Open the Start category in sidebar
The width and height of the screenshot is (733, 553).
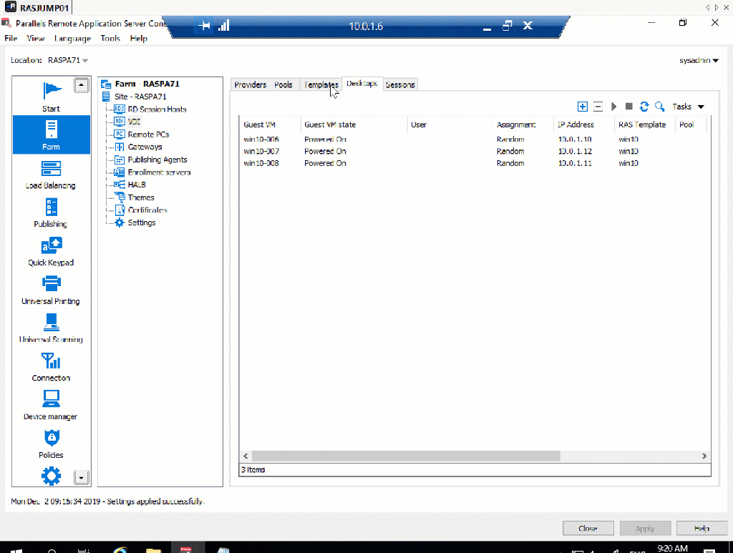[x=51, y=97]
